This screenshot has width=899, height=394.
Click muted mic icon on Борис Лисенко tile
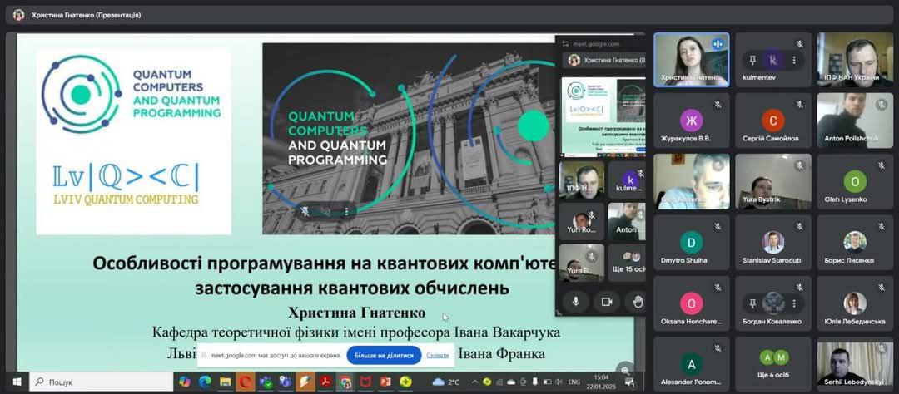point(882,226)
